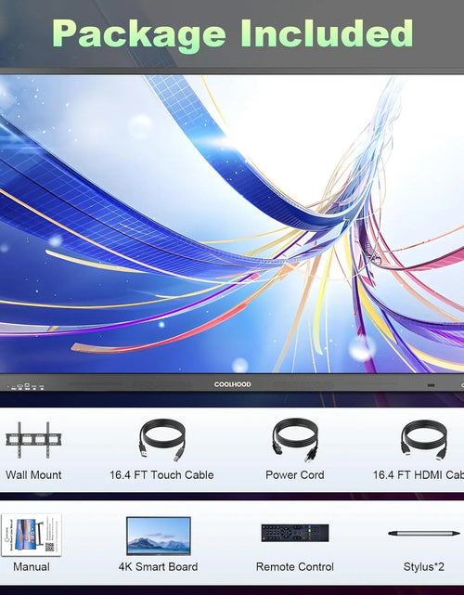This screenshot has width=464, height=595.
Task: Select the Remote Control icon
Action: (x=295, y=533)
